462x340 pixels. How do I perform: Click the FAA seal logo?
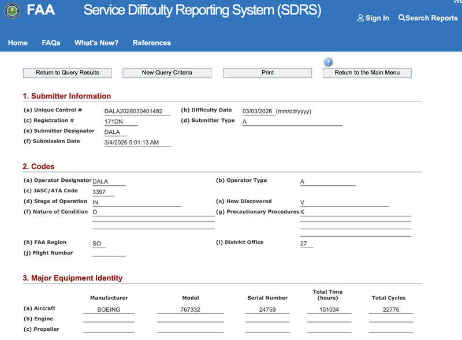pos(12,11)
